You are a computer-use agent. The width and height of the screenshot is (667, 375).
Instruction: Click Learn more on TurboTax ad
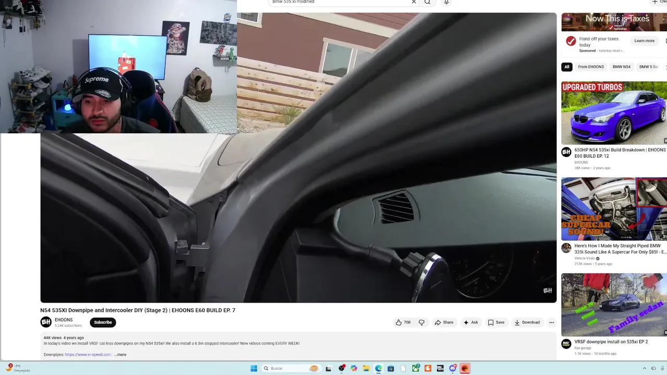coord(645,41)
